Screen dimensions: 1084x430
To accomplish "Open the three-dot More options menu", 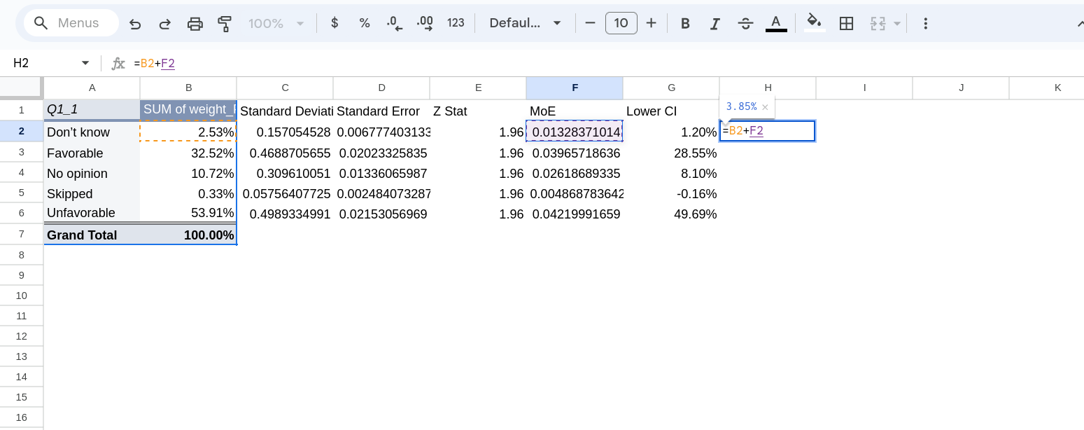I will (x=925, y=23).
